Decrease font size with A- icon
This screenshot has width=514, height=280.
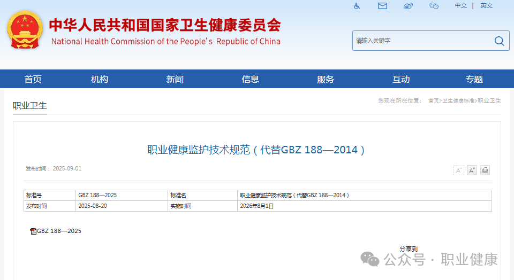click(x=459, y=170)
